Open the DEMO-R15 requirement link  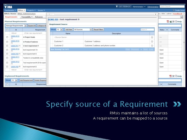click(x=15, y=36)
